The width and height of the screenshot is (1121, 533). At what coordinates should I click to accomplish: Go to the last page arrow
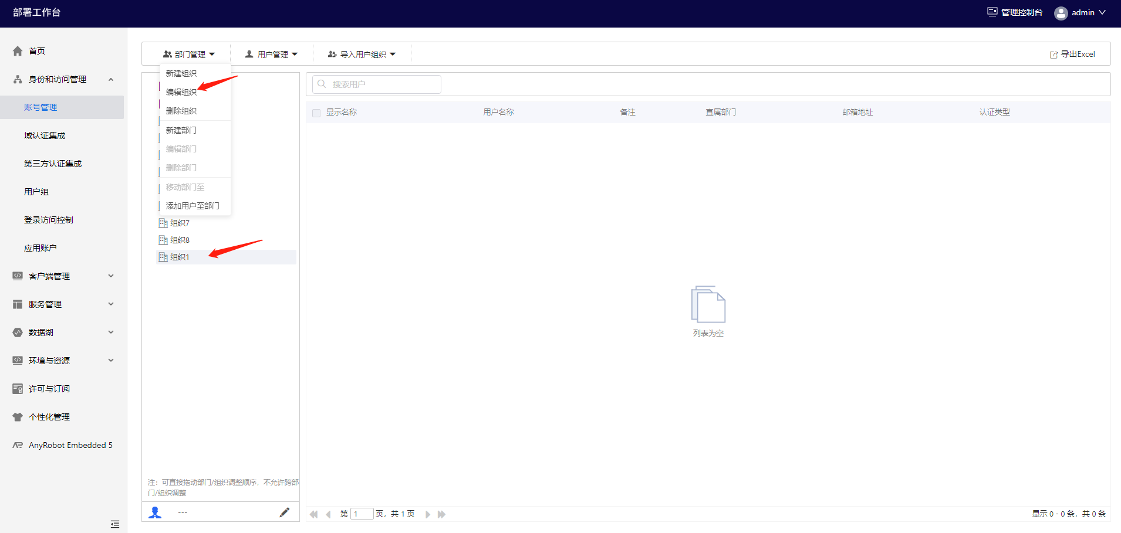[442, 514]
